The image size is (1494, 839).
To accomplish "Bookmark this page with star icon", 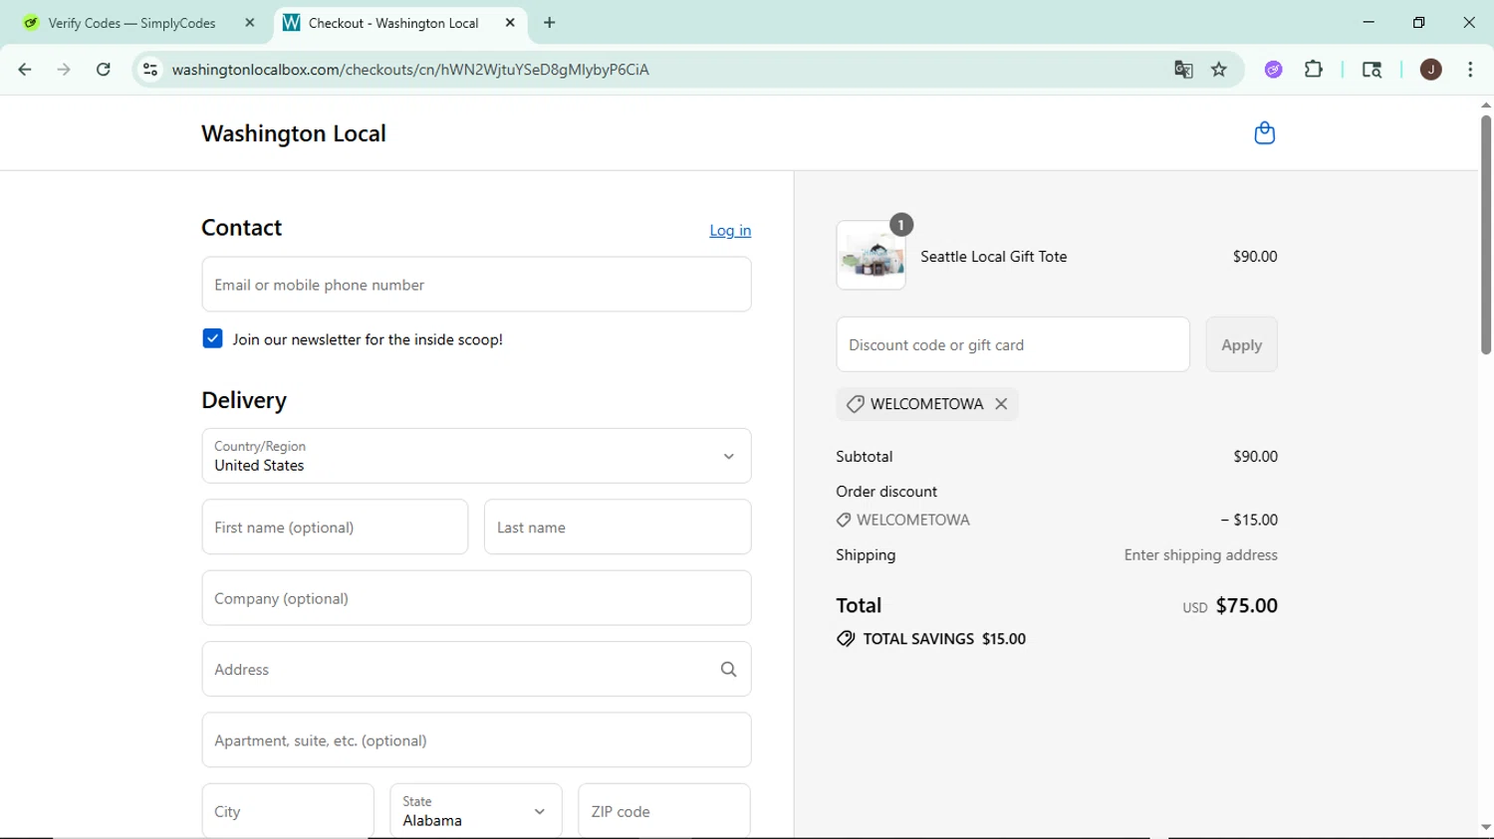I will [1219, 70].
